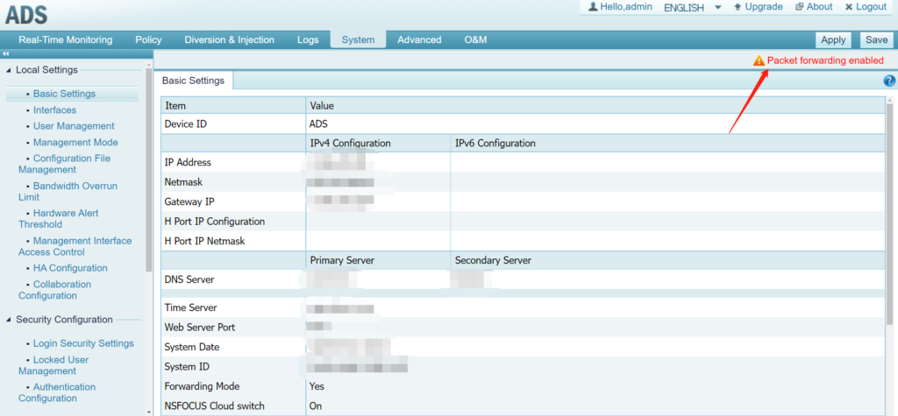Open Basic Settings in sidebar
The height and width of the screenshot is (416, 898).
pyautogui.click(x=64, y=94)
